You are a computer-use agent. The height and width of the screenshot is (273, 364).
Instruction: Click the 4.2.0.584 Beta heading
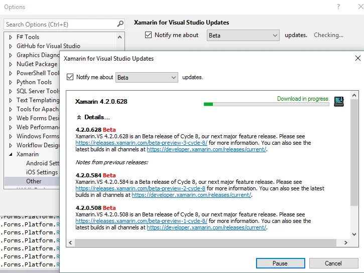click(95, 175)
